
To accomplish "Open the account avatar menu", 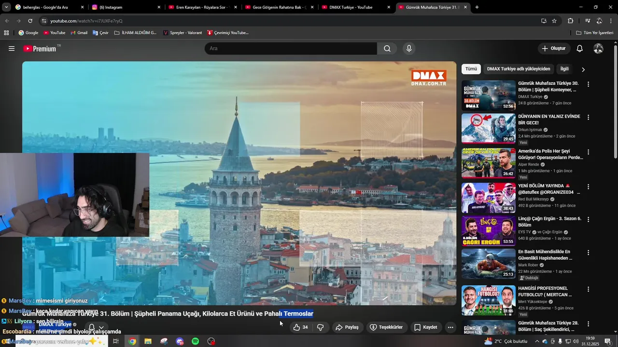I will (598, 49).
